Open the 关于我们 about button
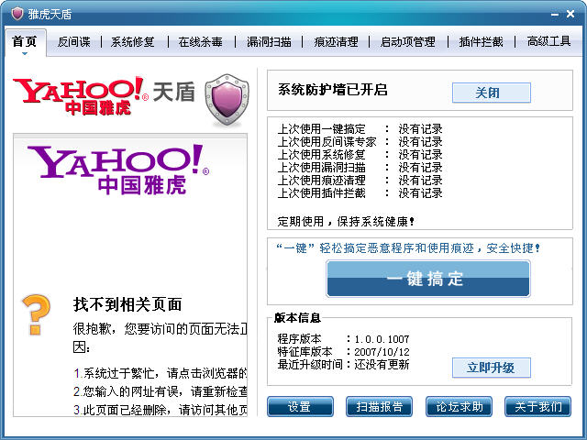 (x=538, y=406)
